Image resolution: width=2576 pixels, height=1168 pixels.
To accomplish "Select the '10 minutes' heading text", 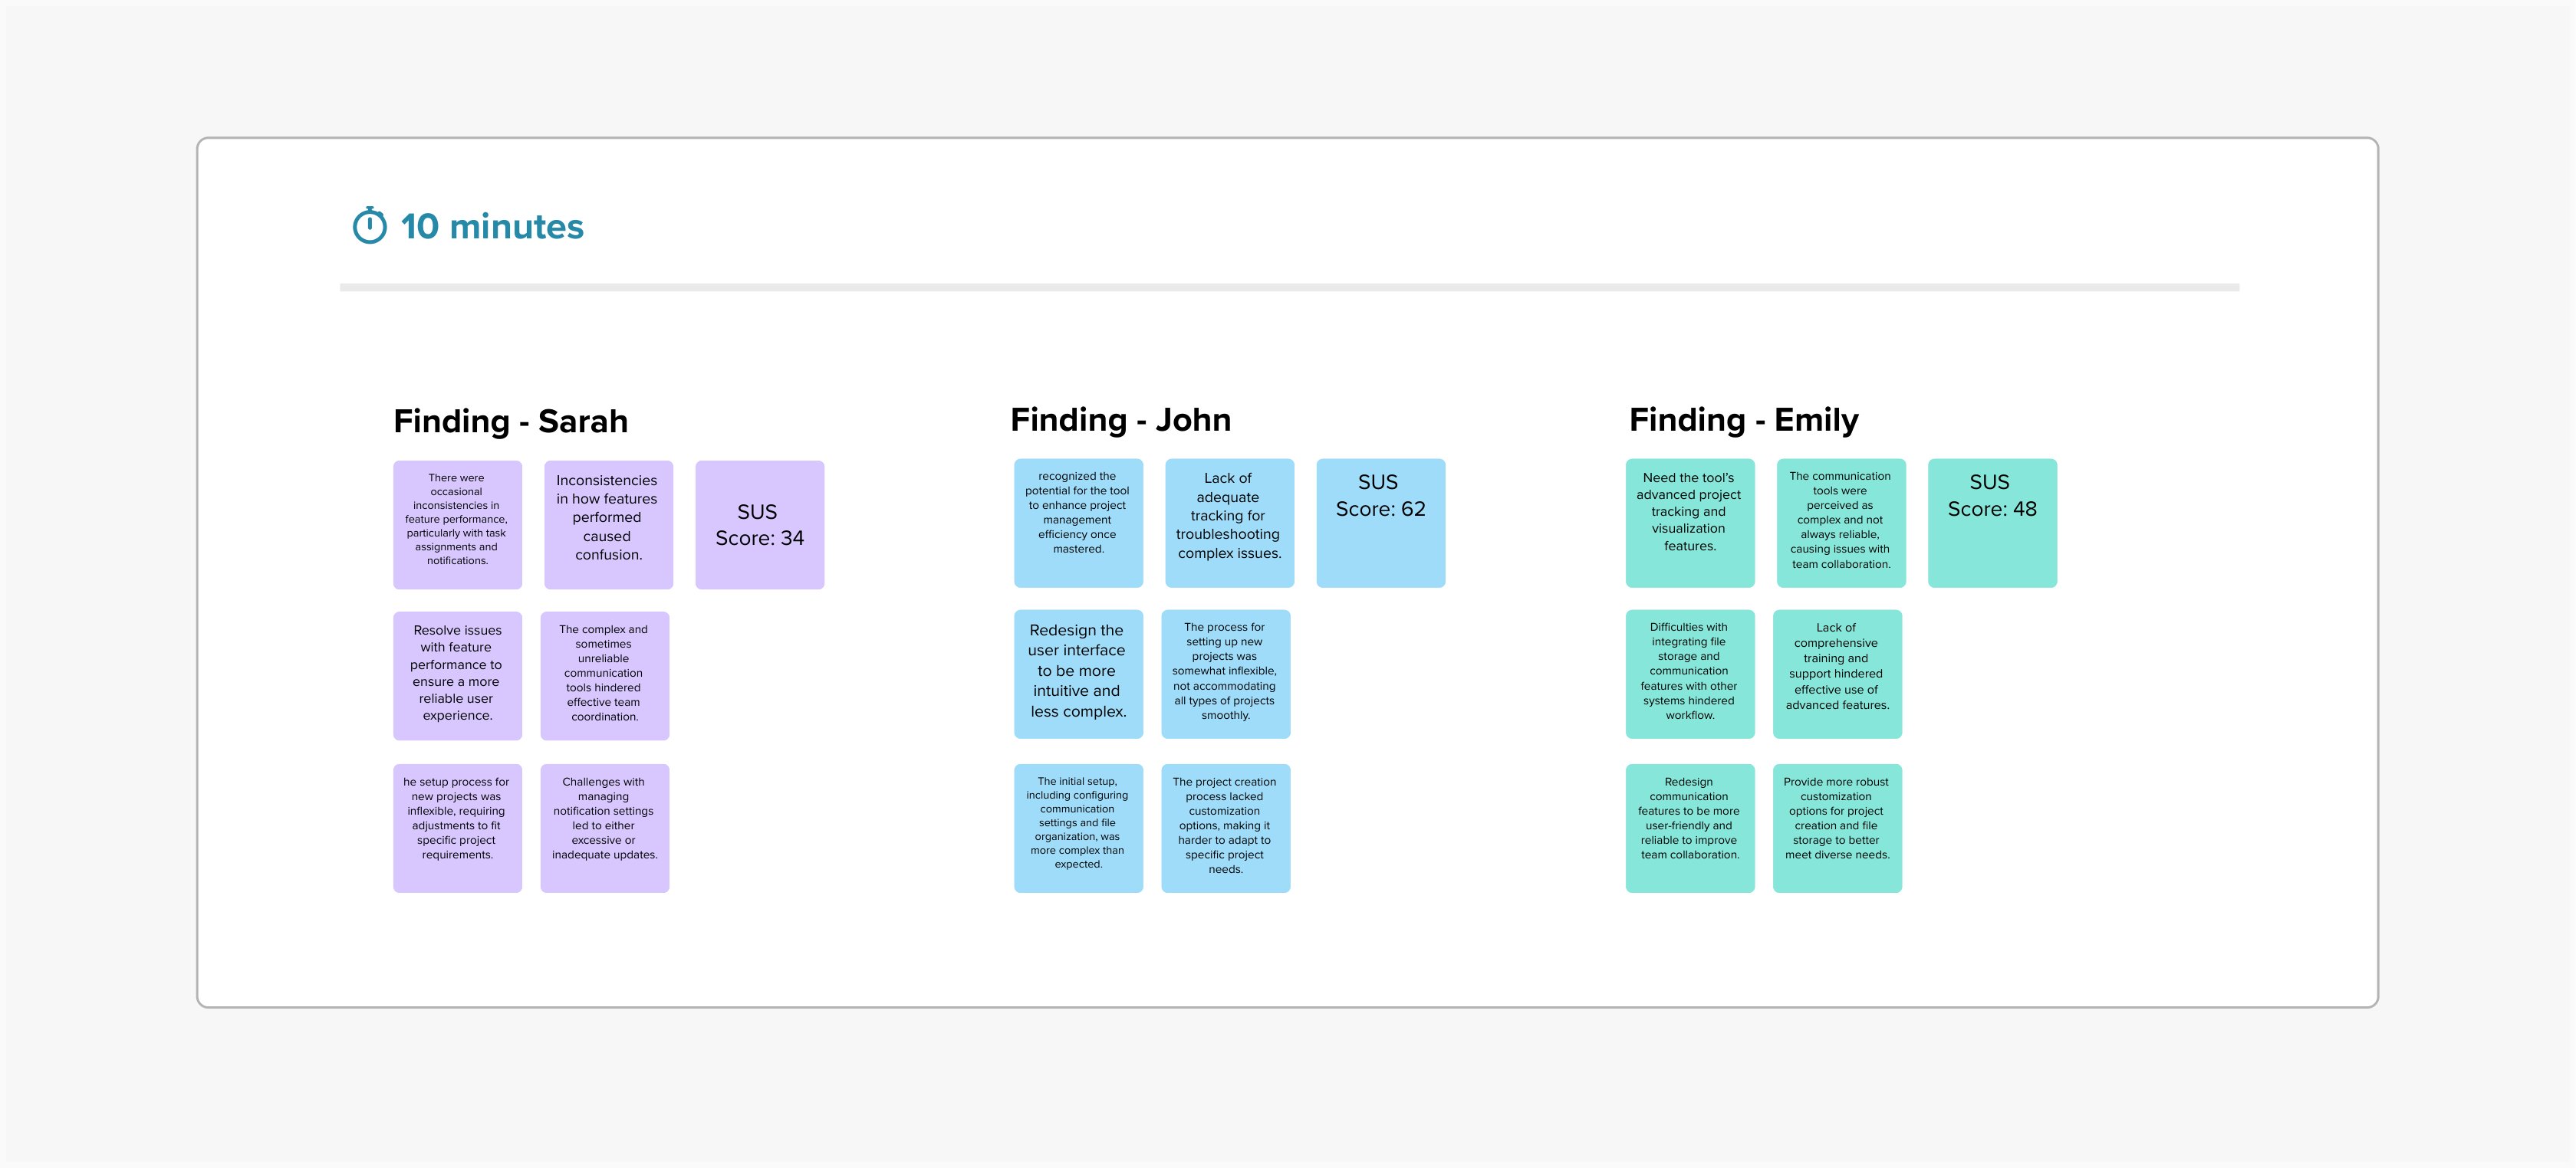I will click(491, 227).
